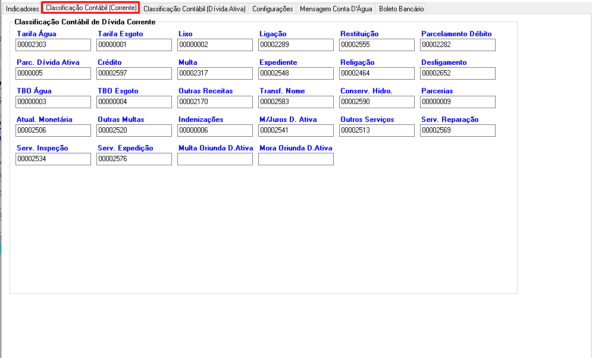Screen dimensions: 592x358
Task: Switch to Classificação Contábil (Dívida Ativa) tab
Action: tap(195, 9)
